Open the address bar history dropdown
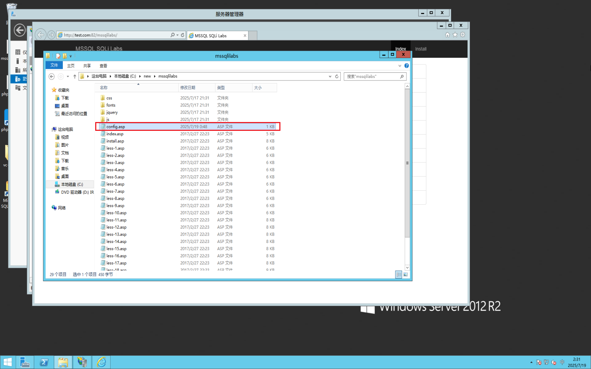The image size is (591, 369). (x=330, y=76)
